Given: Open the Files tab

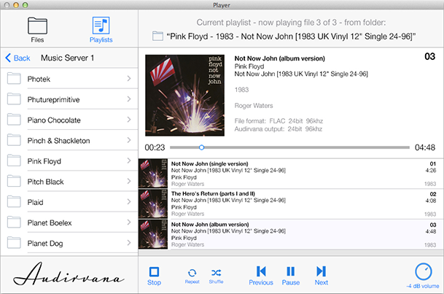Looking at the screenshot, I should click(x=37, y=30).
